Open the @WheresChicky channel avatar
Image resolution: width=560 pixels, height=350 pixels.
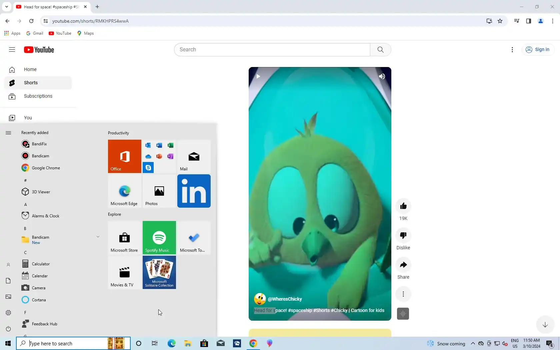(x=260, y=299)
